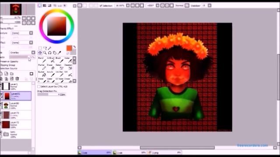The height and width of the screenshot is (157, 280).
Task: Toggle Clipping Group option
Action: pos(8,65)
